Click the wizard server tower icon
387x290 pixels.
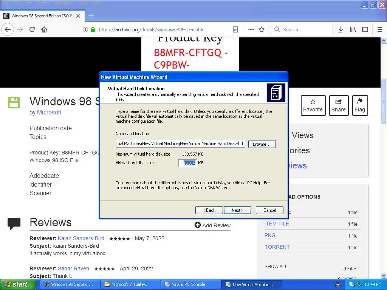(x=276, y=93)
